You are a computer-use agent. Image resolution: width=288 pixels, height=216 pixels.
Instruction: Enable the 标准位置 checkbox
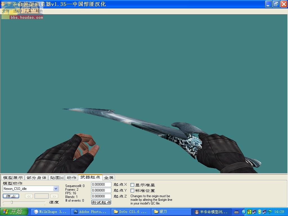coord(132,190)
